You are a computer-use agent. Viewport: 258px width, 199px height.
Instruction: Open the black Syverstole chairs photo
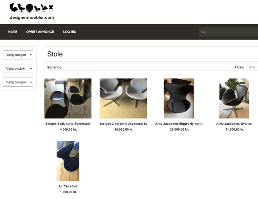tap(68, 98)
